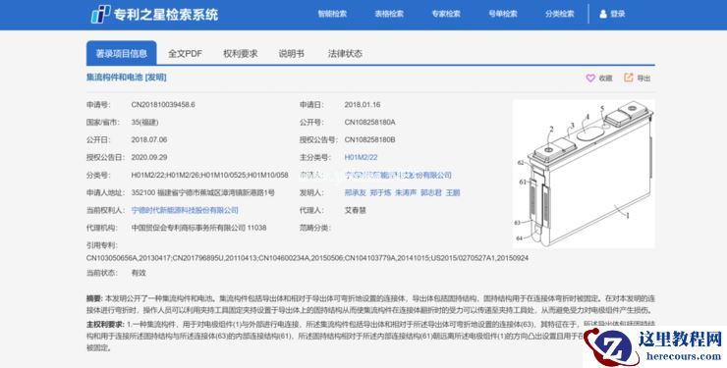
Task: Open 分类检索 from the header
Action: click(x=560, y=14)
